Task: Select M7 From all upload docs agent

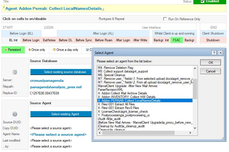Action: point(145,82)
